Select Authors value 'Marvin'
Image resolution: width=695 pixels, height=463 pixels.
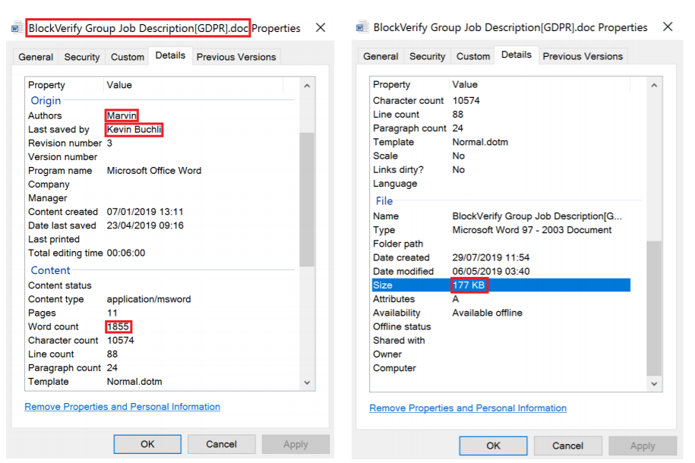(x=122, y=115)
